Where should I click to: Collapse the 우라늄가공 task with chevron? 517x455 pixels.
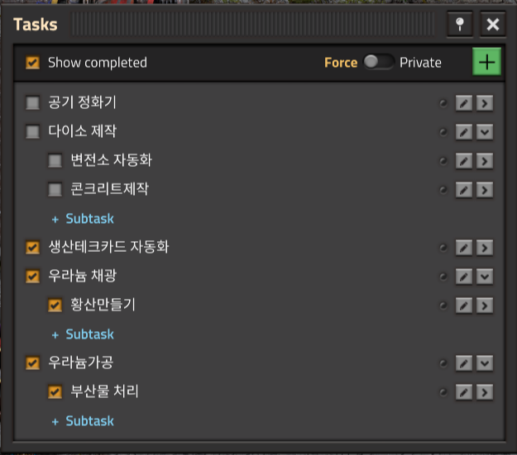point(485,363)
